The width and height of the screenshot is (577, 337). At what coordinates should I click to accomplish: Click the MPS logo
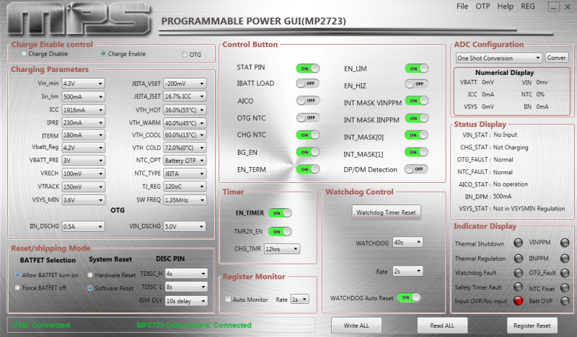coord(79,19)
